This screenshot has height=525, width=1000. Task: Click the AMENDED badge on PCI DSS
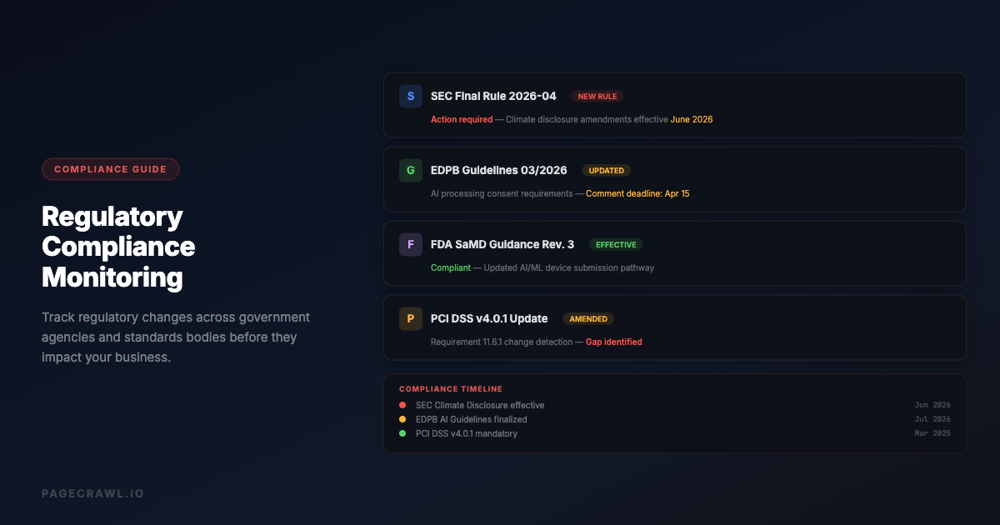point(588,319)
